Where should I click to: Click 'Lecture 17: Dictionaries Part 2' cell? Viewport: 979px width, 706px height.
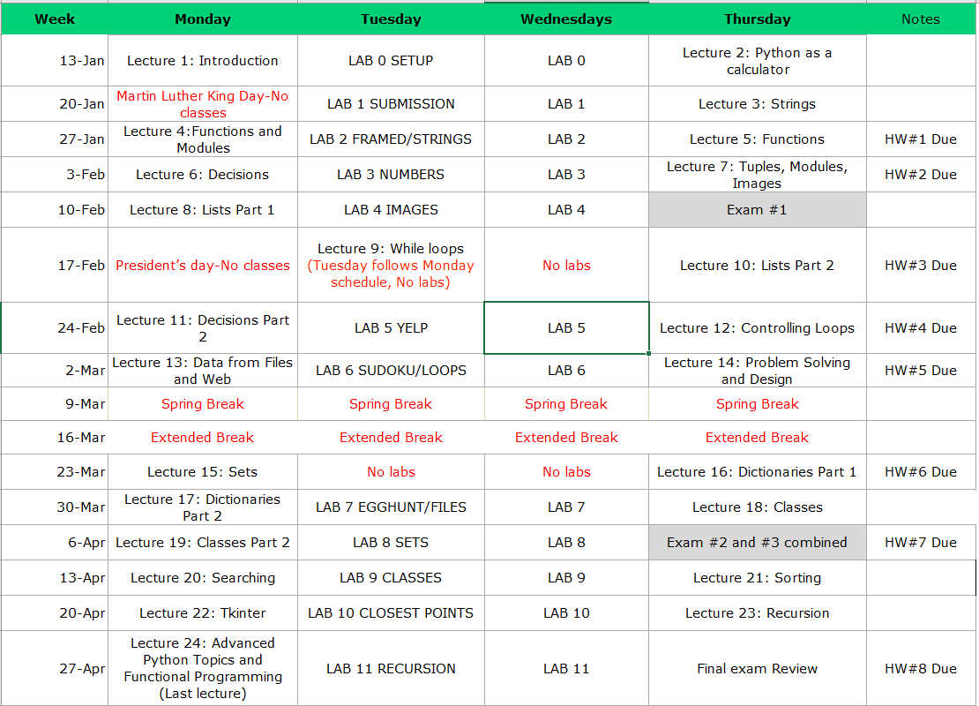(203, 507)
